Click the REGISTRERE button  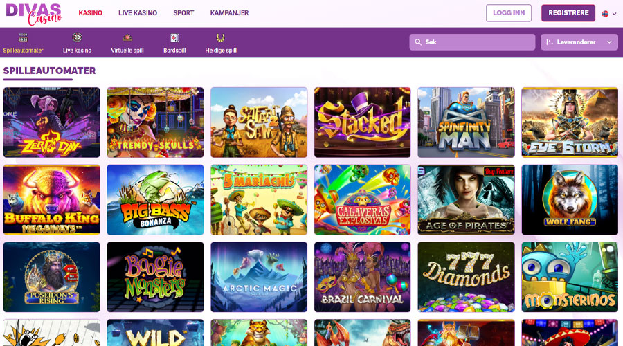tap(568, 13)
